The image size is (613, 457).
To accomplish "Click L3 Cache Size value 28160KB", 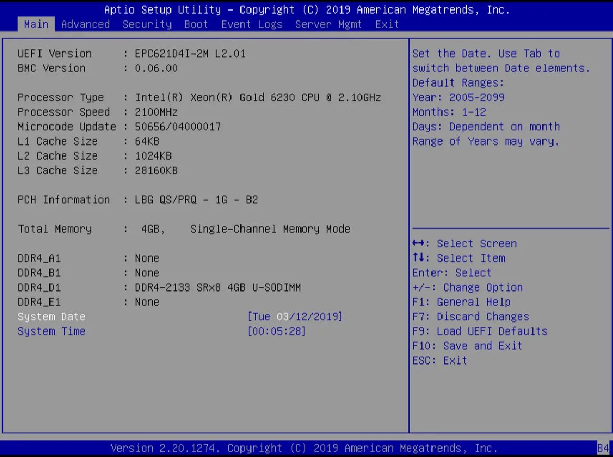I will (x=156, y=171).
